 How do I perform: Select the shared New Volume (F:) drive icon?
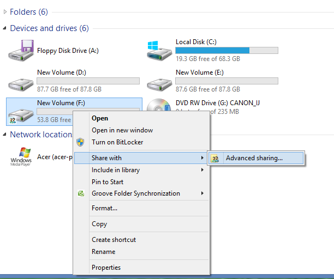[x=21, y=116]
